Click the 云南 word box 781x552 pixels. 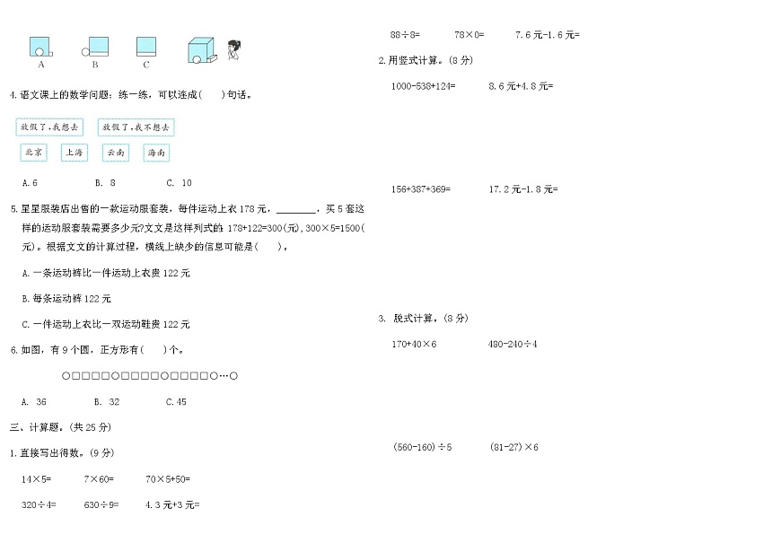[115, 153]
